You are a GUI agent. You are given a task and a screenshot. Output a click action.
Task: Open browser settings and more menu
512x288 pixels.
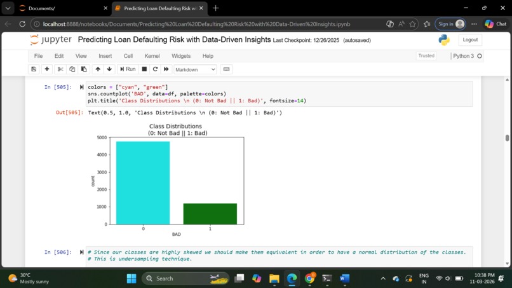coord(474,24)
